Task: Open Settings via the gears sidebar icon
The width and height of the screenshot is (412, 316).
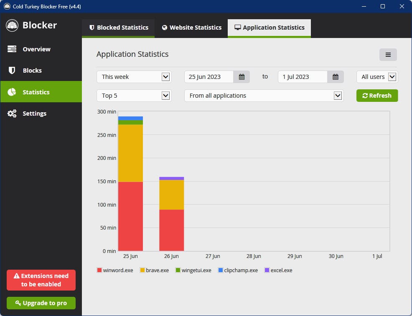Action: coord(13,113)
